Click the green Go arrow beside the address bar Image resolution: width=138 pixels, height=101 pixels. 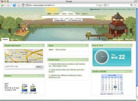100,5
